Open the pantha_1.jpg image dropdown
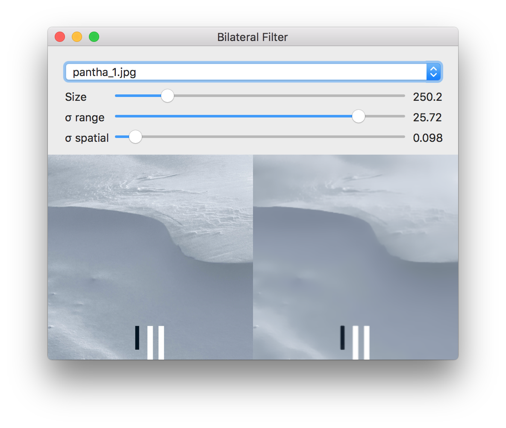506x428 pixels. click(x=253, y=72)
